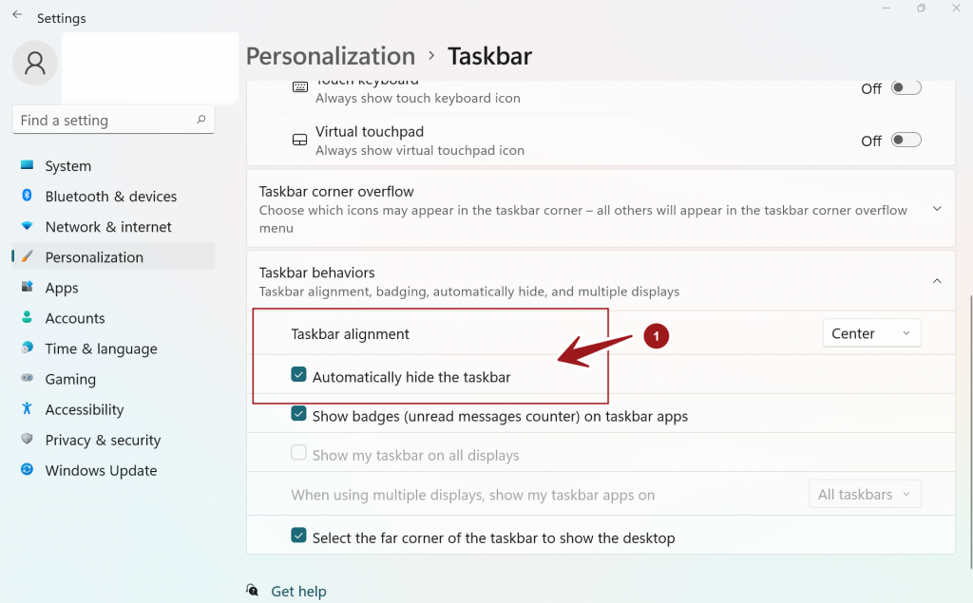Open the System settings section

[67, 165]
